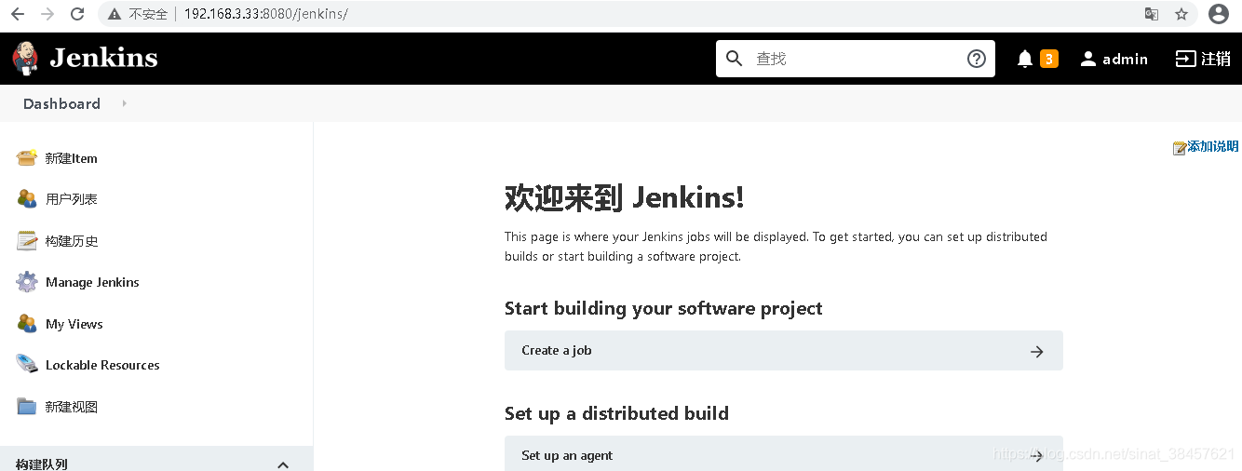Log out with the 注销 button
Image resolution: width=1242 pixels, height=471 pixels.
tap(1215, 59)
